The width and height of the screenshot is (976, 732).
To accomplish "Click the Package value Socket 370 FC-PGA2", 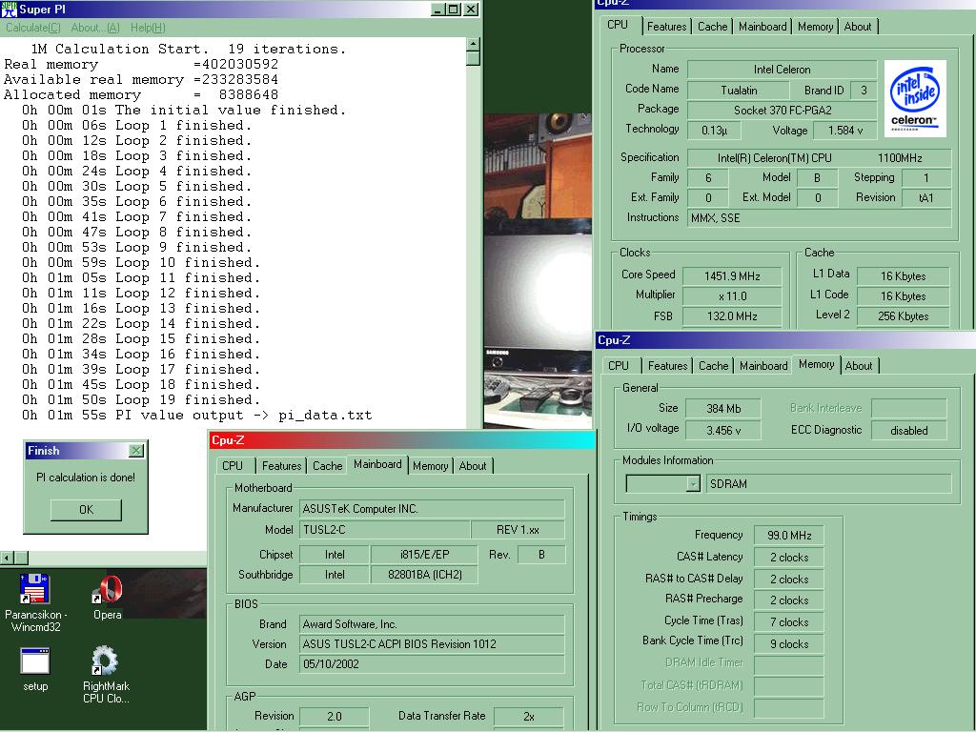I will click(x=782, y=111).
